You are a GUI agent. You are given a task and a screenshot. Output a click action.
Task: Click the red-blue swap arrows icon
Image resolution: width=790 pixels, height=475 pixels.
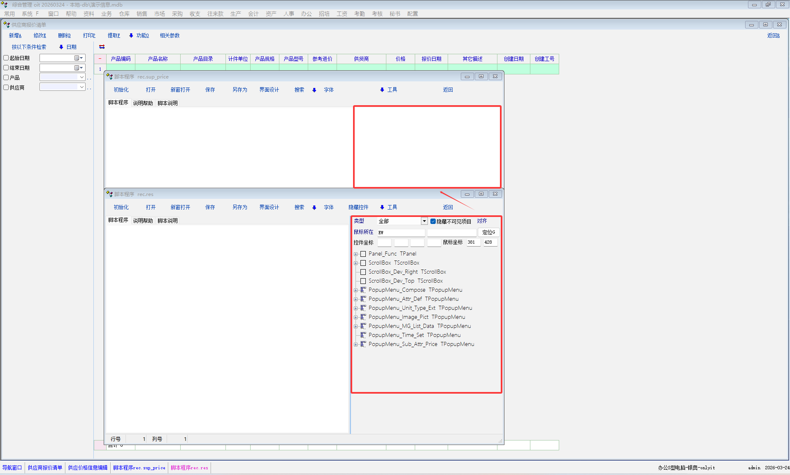(x=102, y=47)
